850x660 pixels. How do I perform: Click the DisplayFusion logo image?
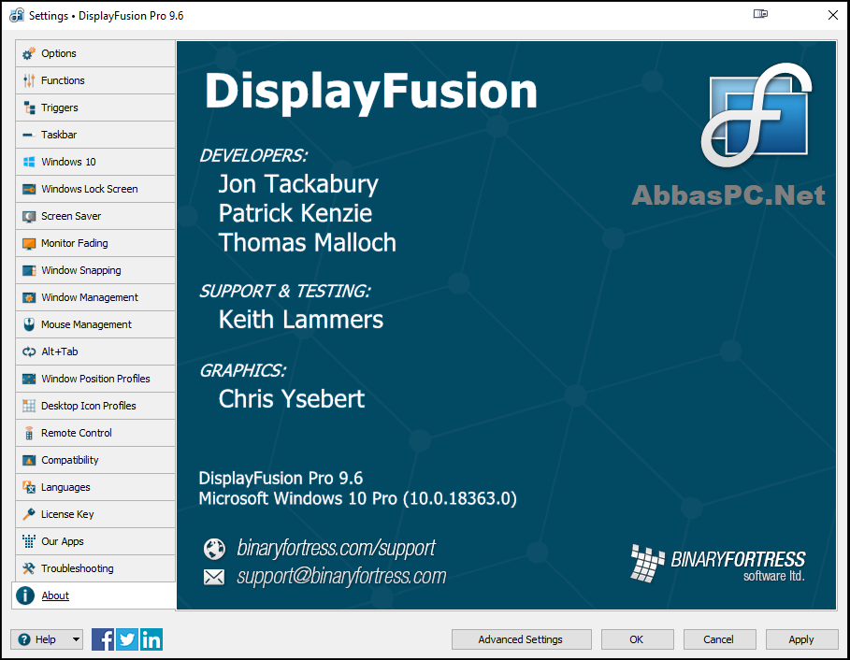[x=756, y=115]
